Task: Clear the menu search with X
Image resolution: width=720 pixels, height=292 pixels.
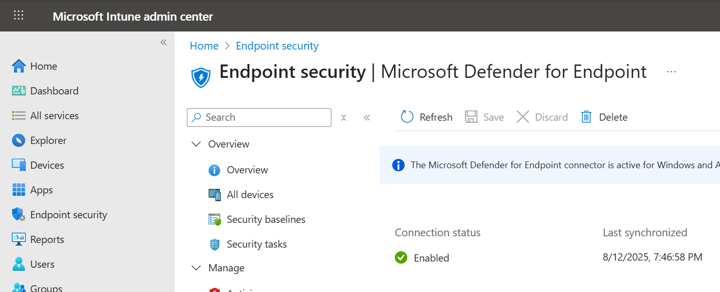Action: point(344,118)
